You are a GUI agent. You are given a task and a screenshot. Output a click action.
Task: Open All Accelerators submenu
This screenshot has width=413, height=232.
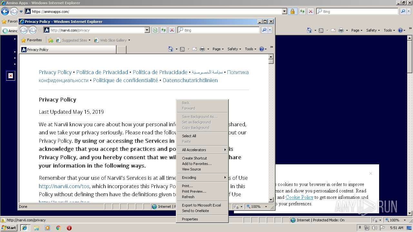[x=202, y=150]
